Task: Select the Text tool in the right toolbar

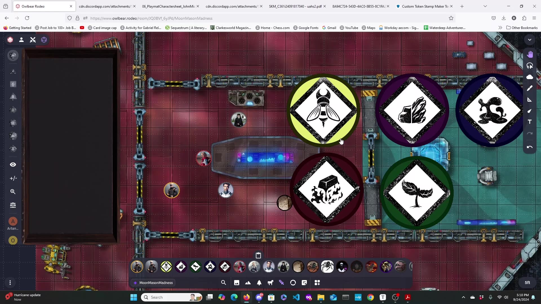Action: [530, 122]
